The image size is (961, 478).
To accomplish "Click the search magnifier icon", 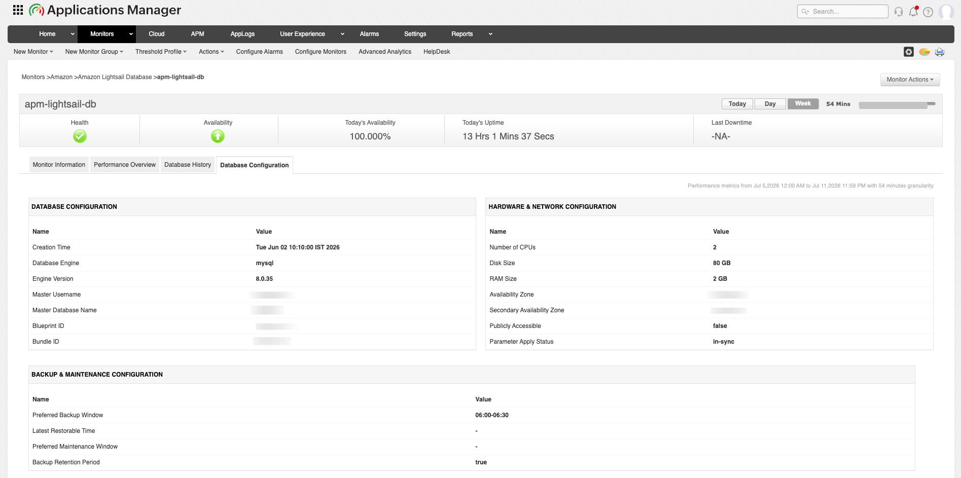I will pos(805,12).
